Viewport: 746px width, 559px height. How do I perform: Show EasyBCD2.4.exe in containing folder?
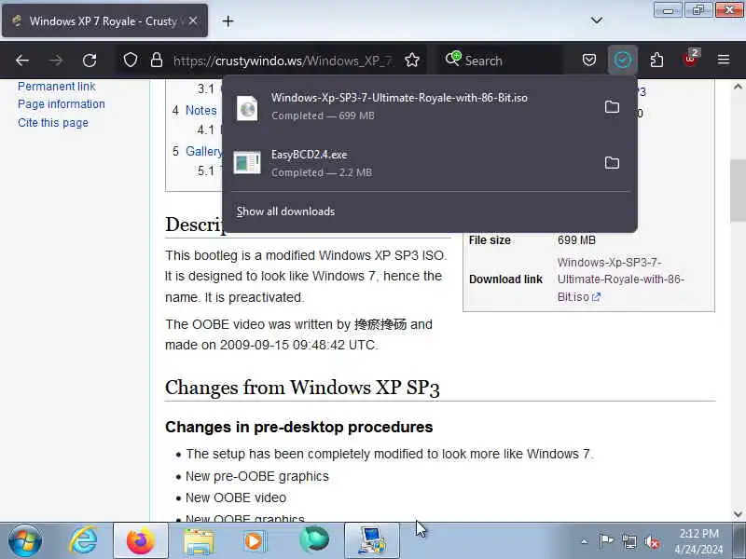(x=612, y=163)
